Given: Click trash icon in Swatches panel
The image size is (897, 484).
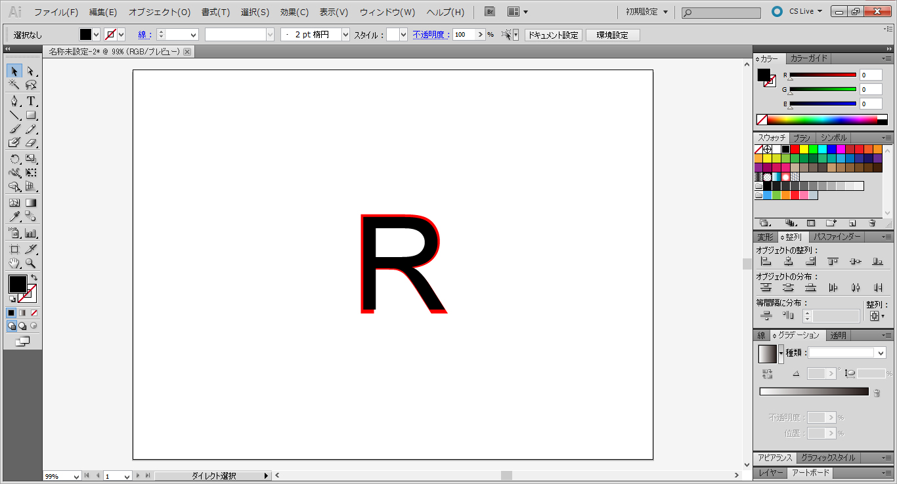Looking at the screenshot, I should (872, 223).
